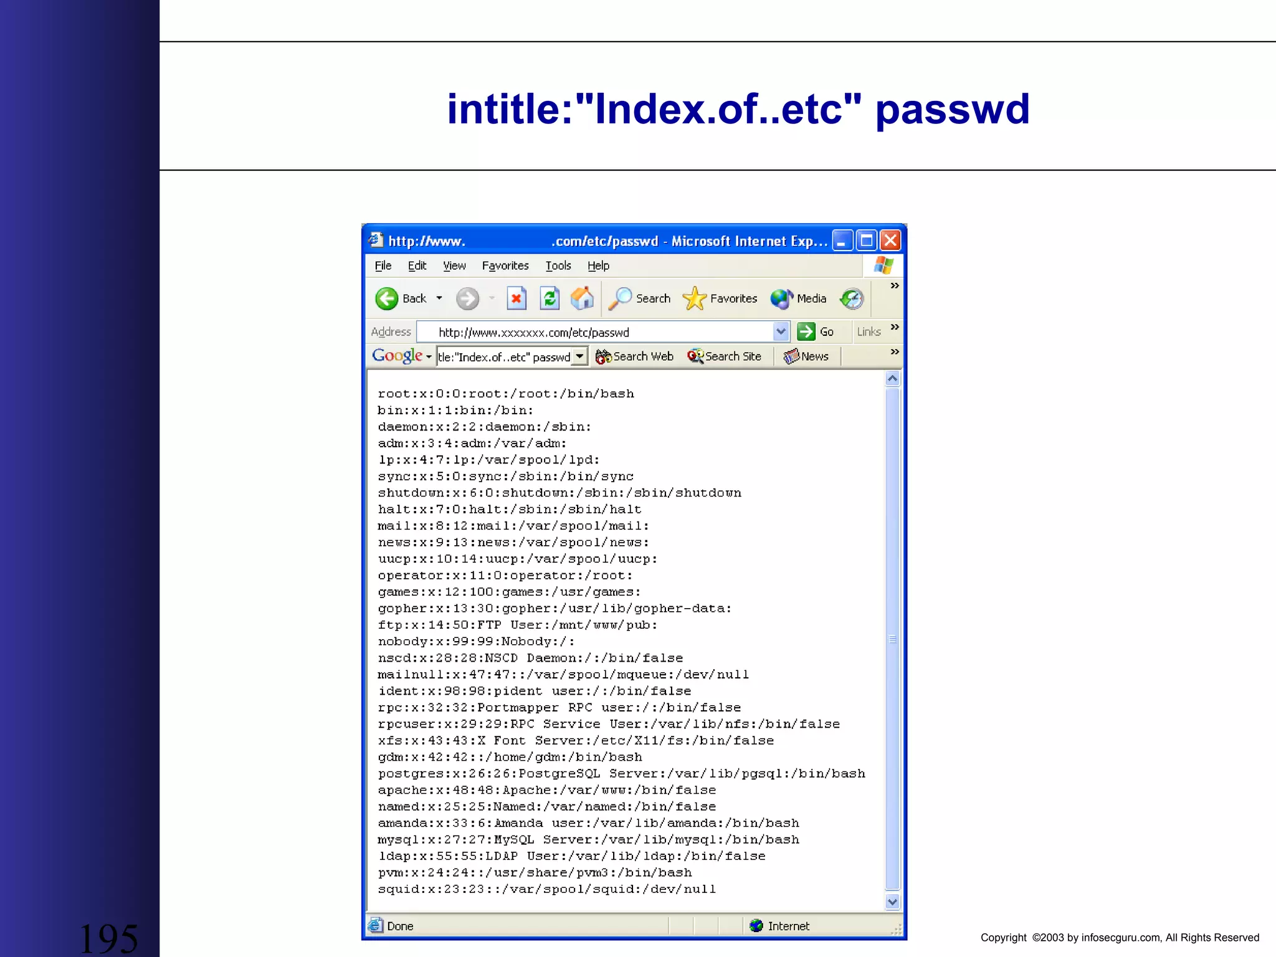Click the line starting 'squid:x:23:23'
The height and width of the screenshot is (957, 1276).
pos(547,889)
